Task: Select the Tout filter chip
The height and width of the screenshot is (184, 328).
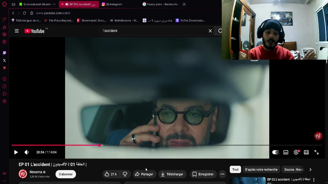Action: 235,169
